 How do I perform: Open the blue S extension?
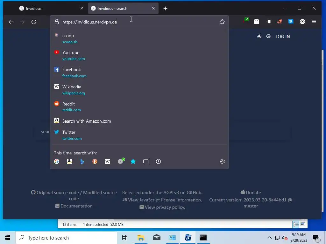coord(291,21)
